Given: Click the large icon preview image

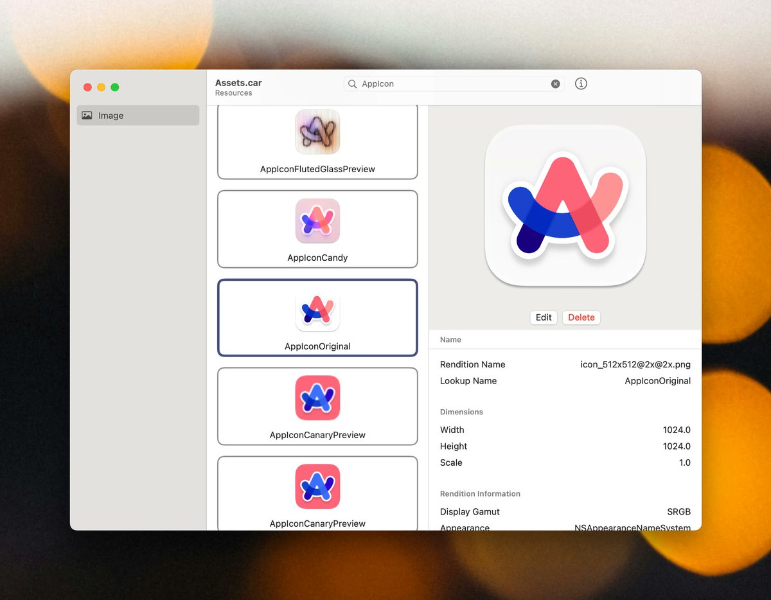Looking at the screenshot, I should point(565,206).
